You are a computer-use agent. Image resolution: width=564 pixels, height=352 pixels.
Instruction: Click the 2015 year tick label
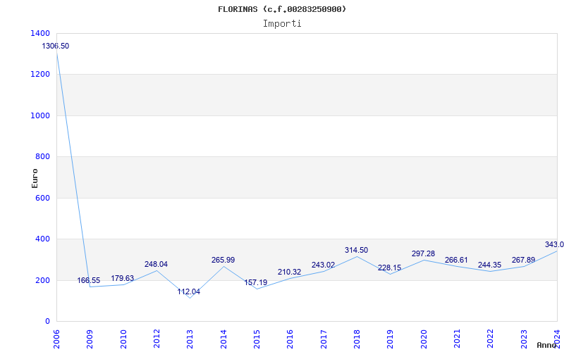[257, 339]
